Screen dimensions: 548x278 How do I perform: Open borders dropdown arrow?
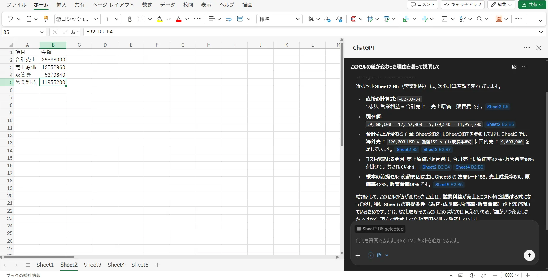150,19
